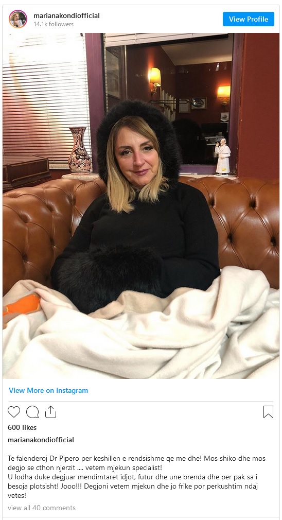Select the marianakondiofficial name above the caption
Screen dimensions: 282x520
[41, 440]
